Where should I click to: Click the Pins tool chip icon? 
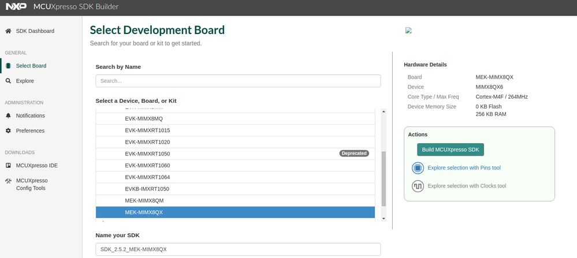pos(418,168)
